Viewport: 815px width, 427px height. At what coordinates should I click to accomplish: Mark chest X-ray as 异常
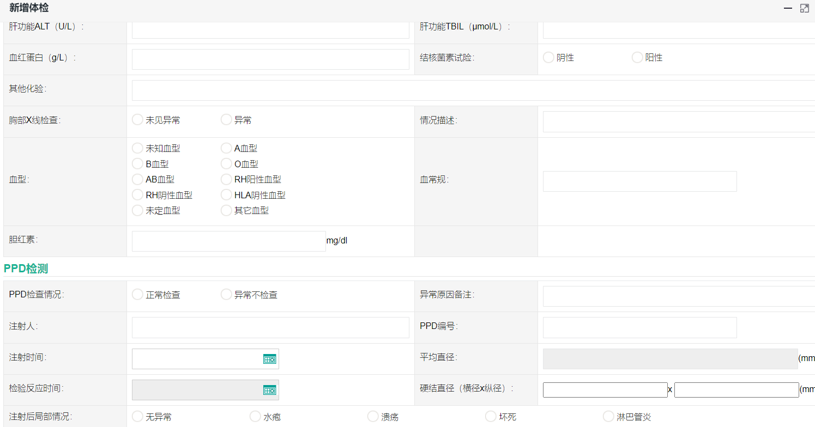tap(226, 120)
